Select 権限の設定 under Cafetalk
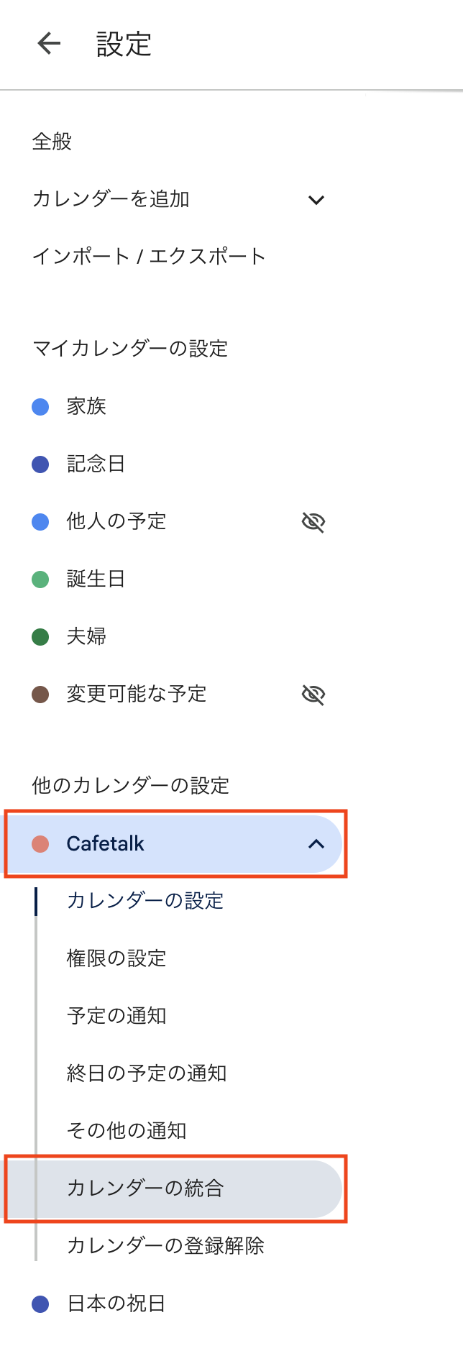463x1356 pixels. [116, 958]
